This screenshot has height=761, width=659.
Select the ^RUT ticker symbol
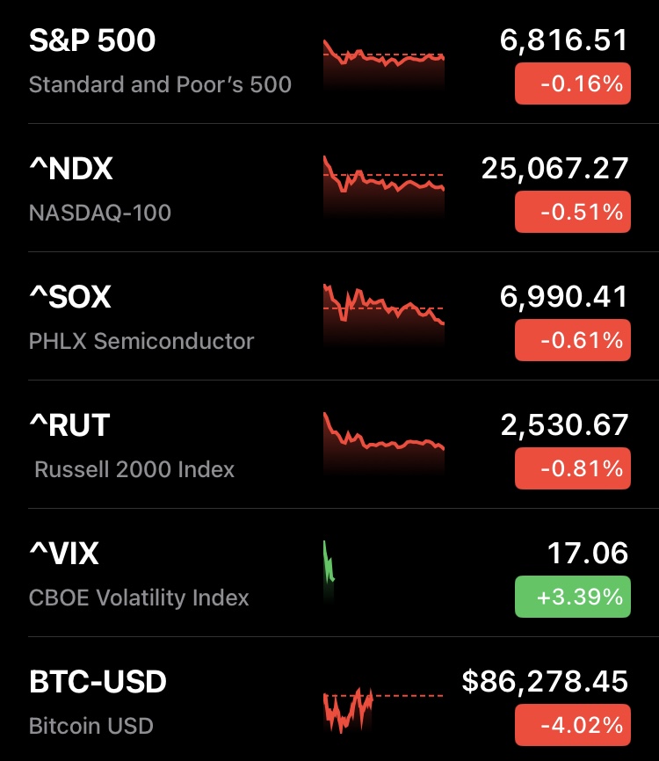click(69, 425)
